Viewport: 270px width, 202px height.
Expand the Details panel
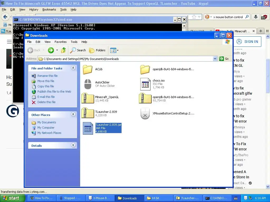(x=73, y=145)
